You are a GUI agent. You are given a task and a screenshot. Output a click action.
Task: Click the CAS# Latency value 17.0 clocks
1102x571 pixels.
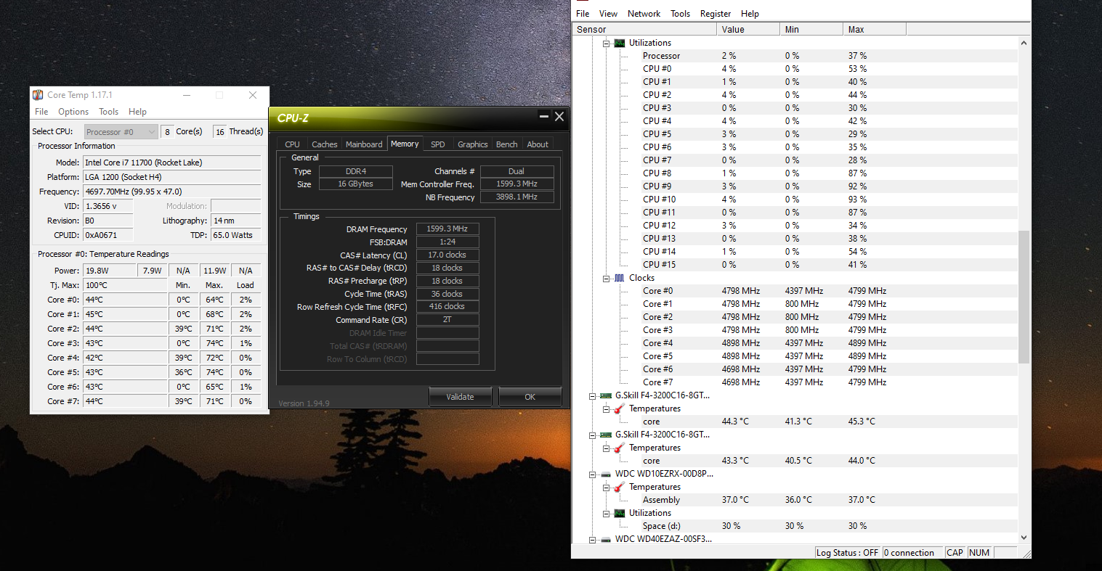tap(447, 255)
